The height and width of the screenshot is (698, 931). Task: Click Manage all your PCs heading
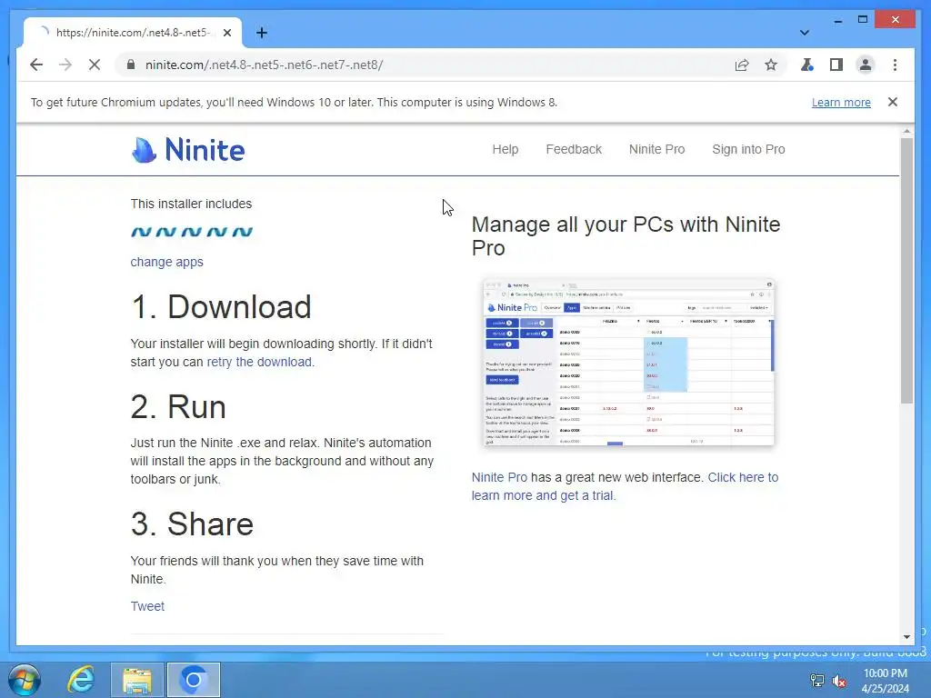coord(626,235)
